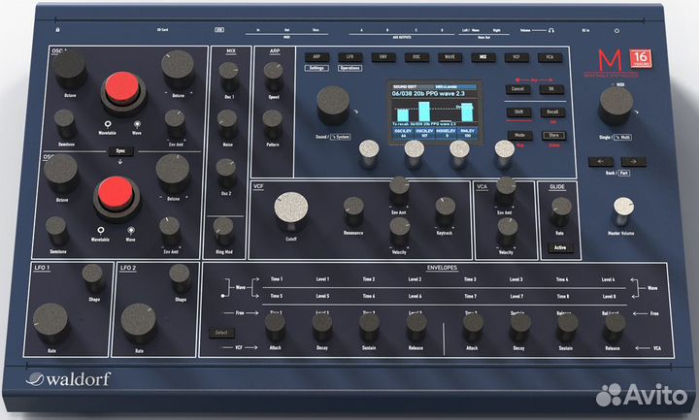This screenshot has height=420, width=699.
Task: Click the headphone icon next to Volume
Action: coord(551,30)
